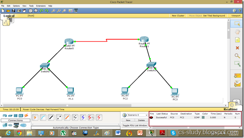244x138 pixels.
Task: Open Google Chrome from the taskbar
Action: (x=19, y=133)
